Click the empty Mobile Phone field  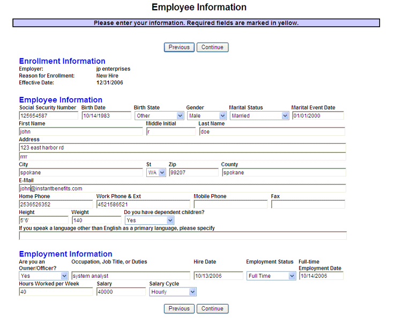[x=230, y=204]
